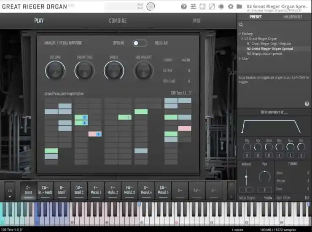Click the Tuning 440 Hz value
Viewport: 312px width, 232px height.
point(186,60)
